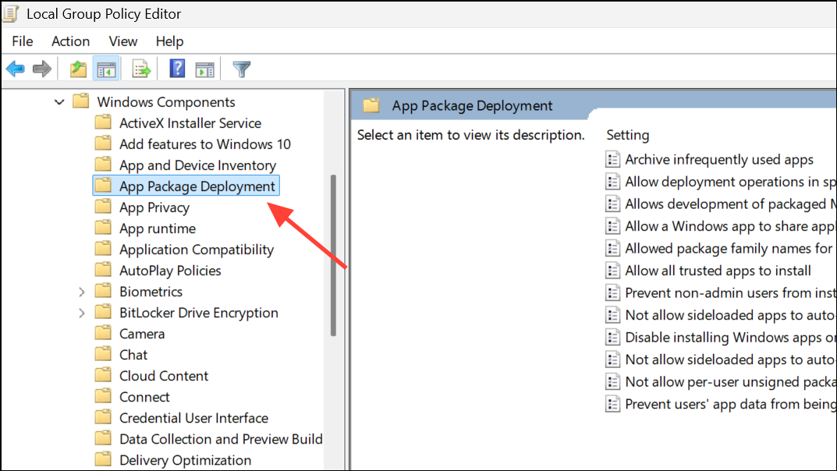Click the Back arrow toolbar icon
This screenshot has width=837, height=471.
click(15, 69)
